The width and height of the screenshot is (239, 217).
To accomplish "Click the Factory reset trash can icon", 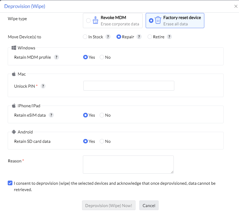I will coord(158,20).
